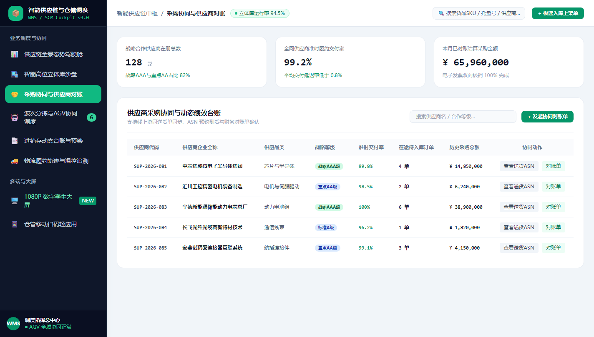
Task: Click the 历史采购总额 column header
Action: 464,147
